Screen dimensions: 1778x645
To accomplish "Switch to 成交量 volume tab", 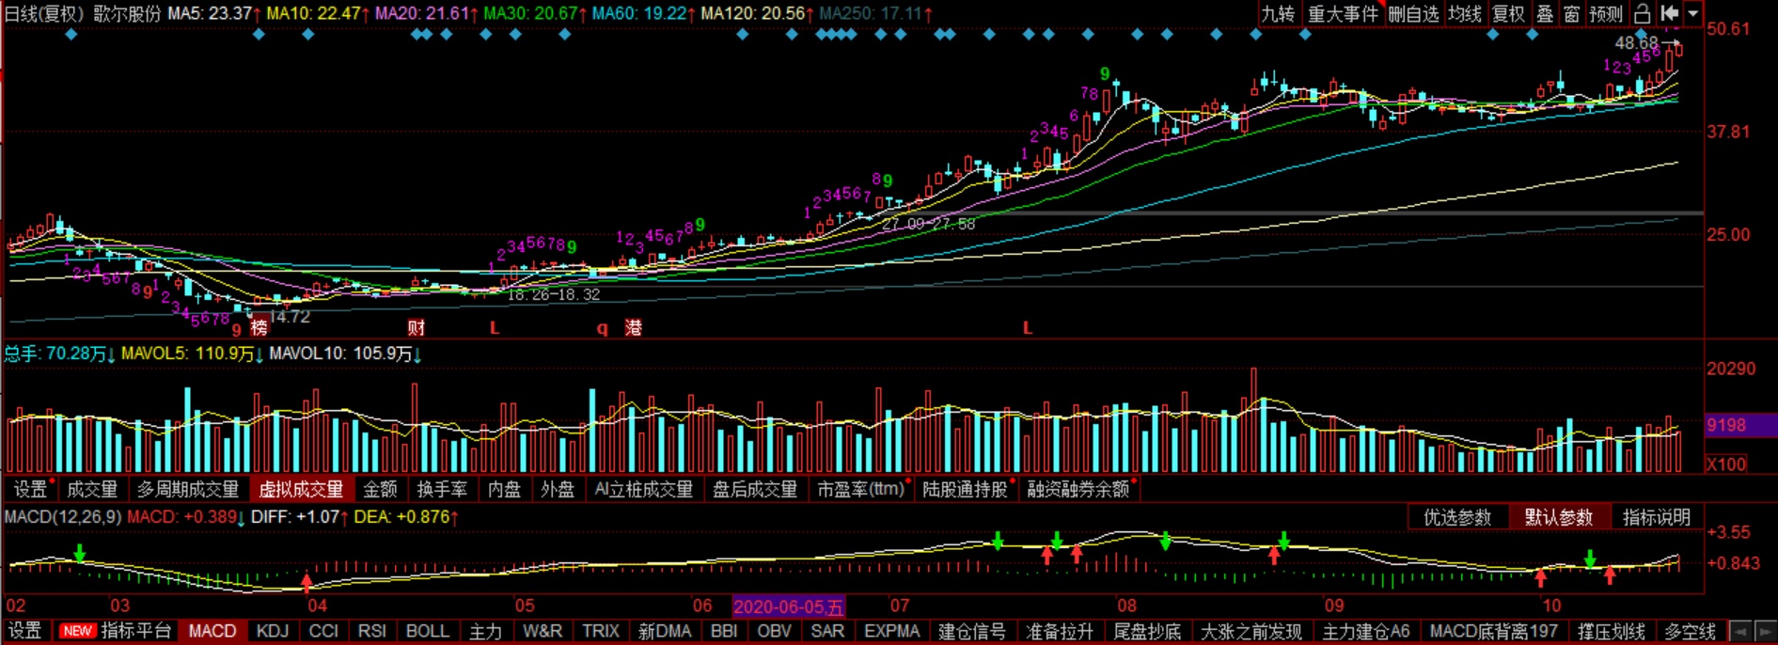I will point(92,489).
